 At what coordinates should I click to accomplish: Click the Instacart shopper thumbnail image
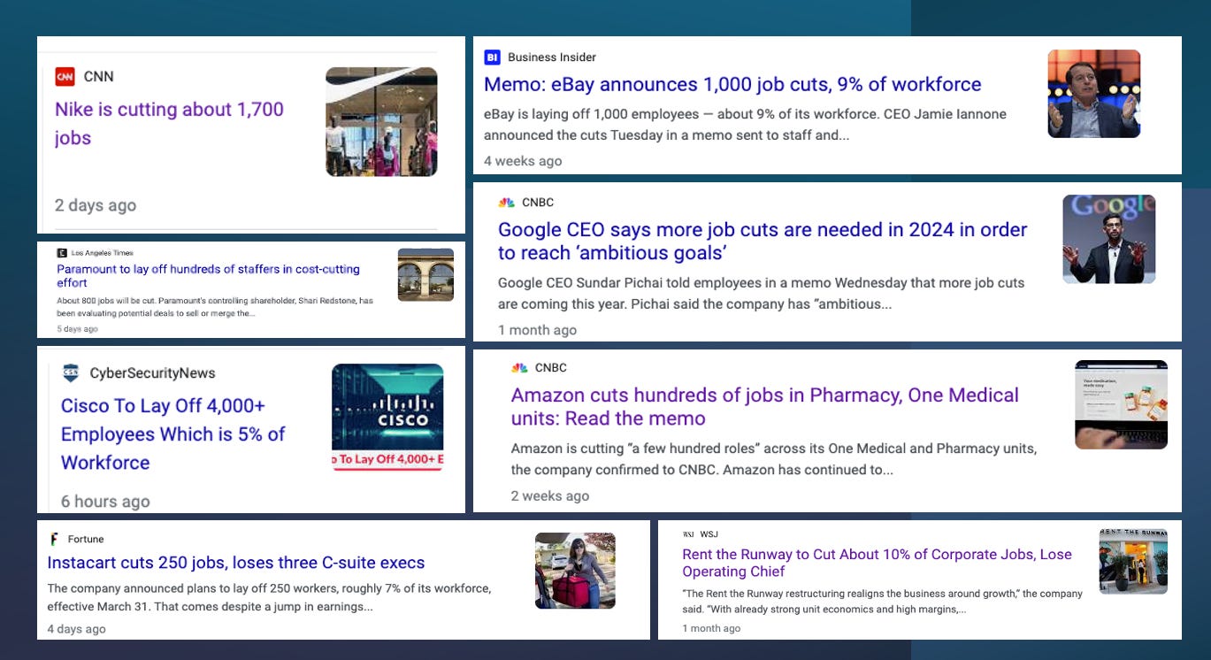[x=575, y=571]
